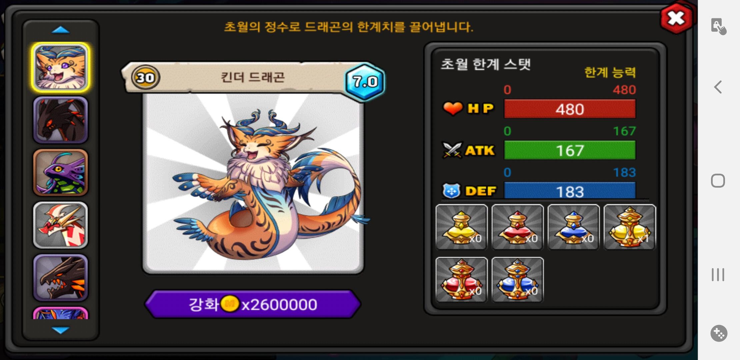740x360 pixels.
Task: Select the small yellow essence potion
Action: [462, 227]
